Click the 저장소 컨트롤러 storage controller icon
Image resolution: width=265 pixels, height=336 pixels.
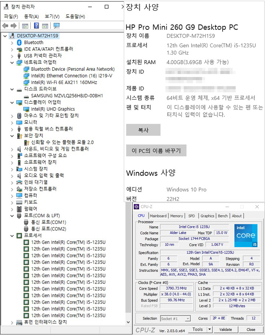19,189
